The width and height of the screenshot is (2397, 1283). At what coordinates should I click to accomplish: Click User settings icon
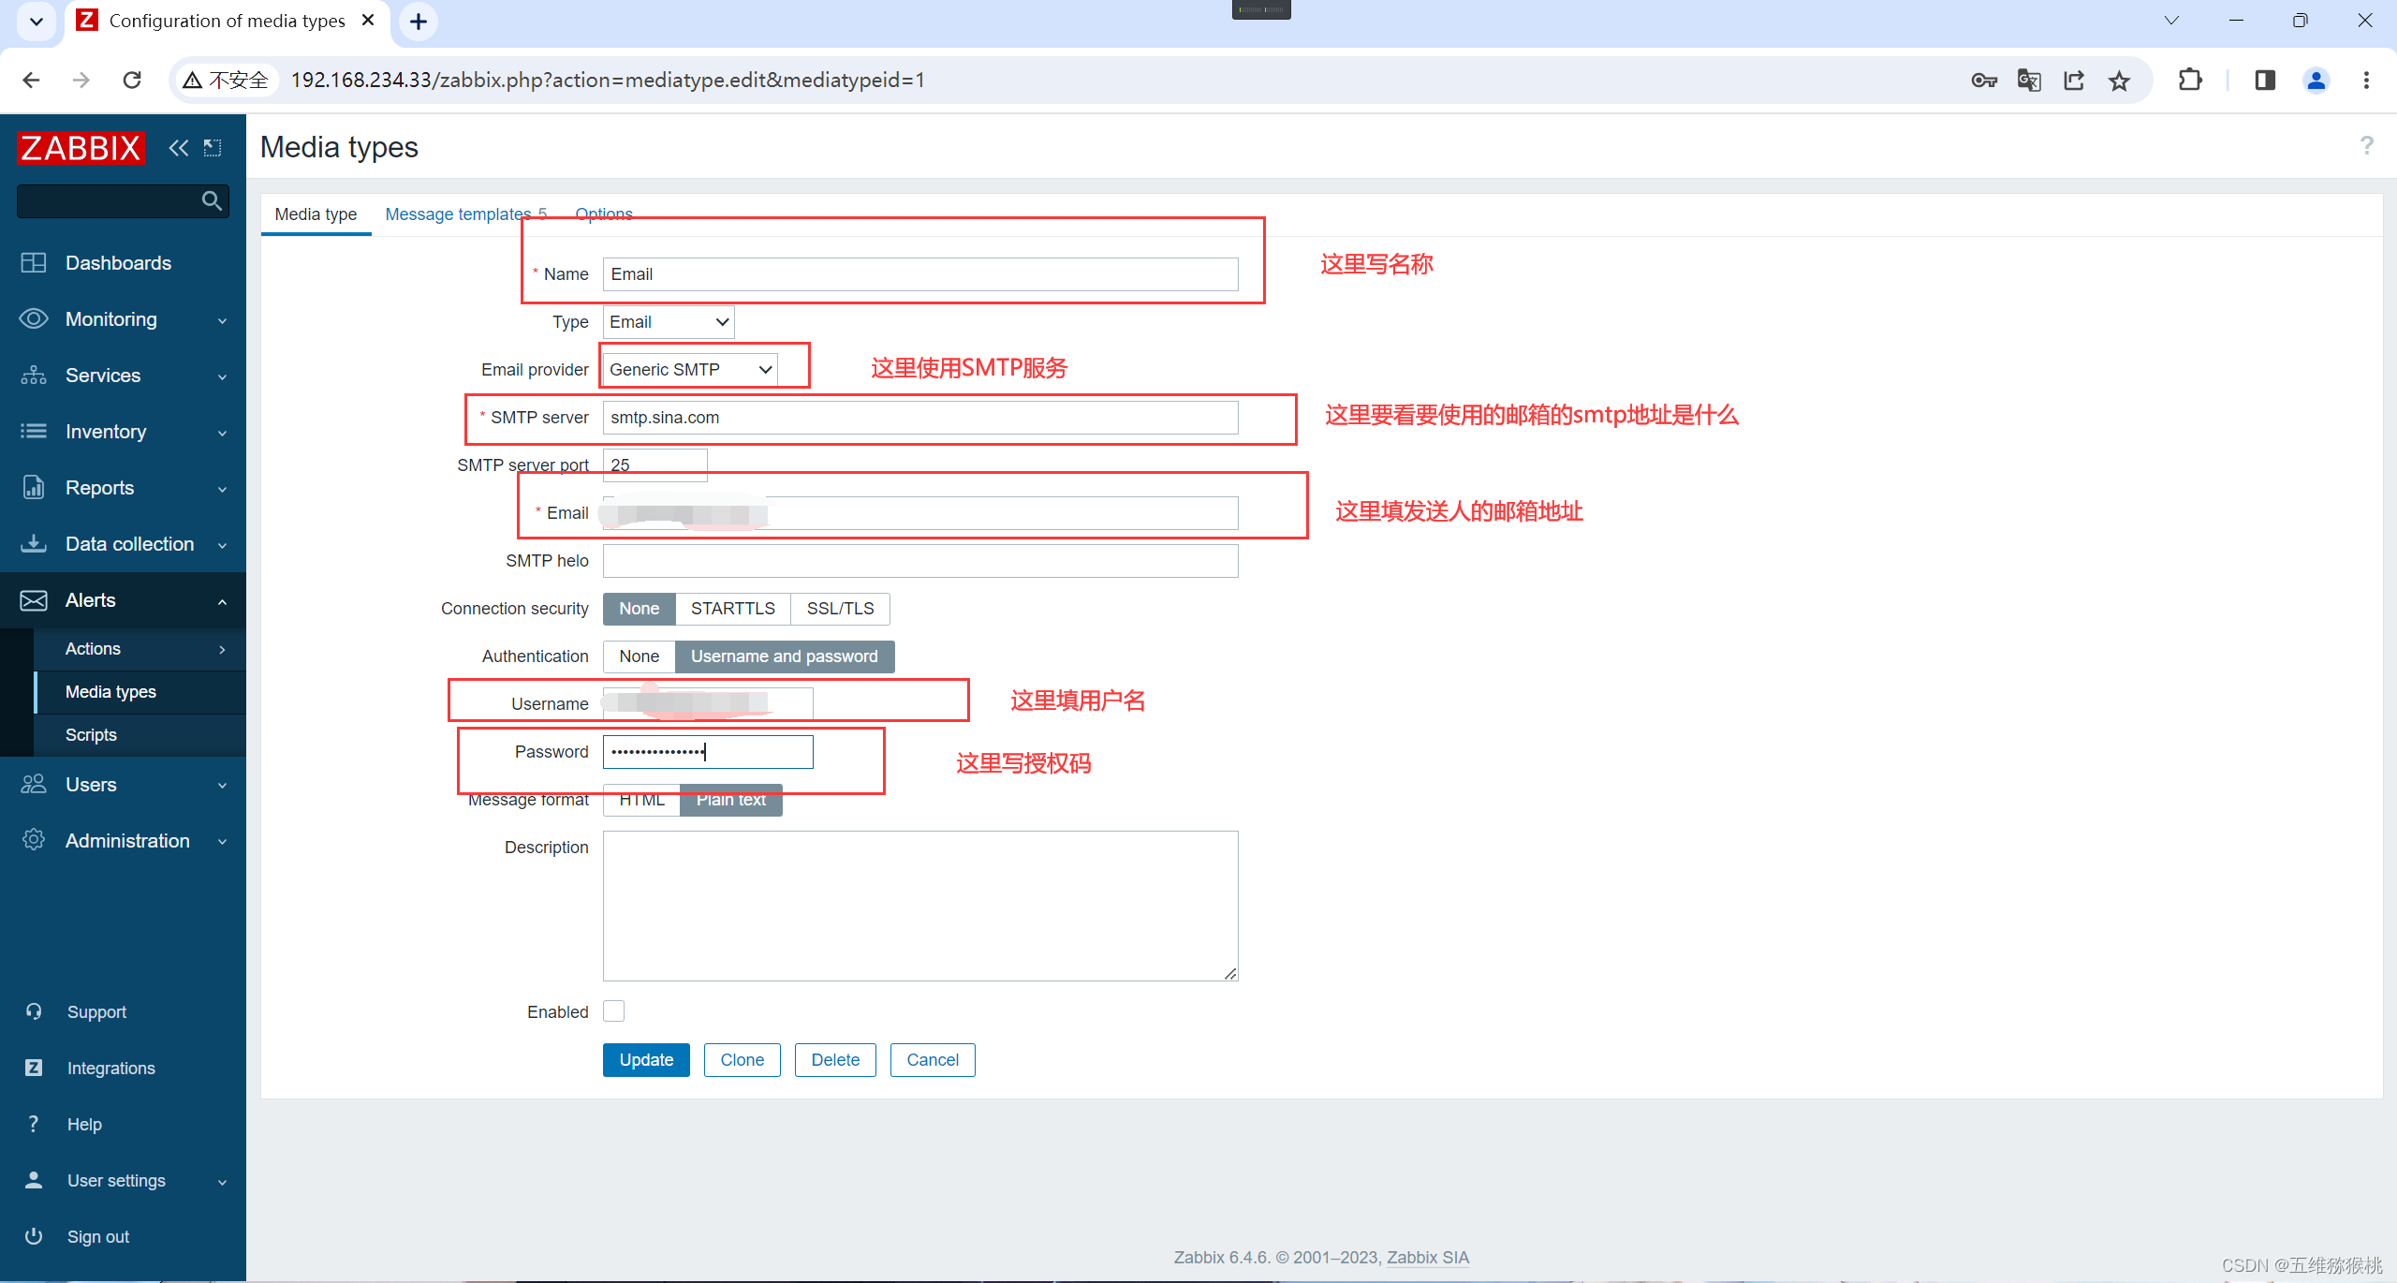pyautogui.click(x=34, y=1180)
